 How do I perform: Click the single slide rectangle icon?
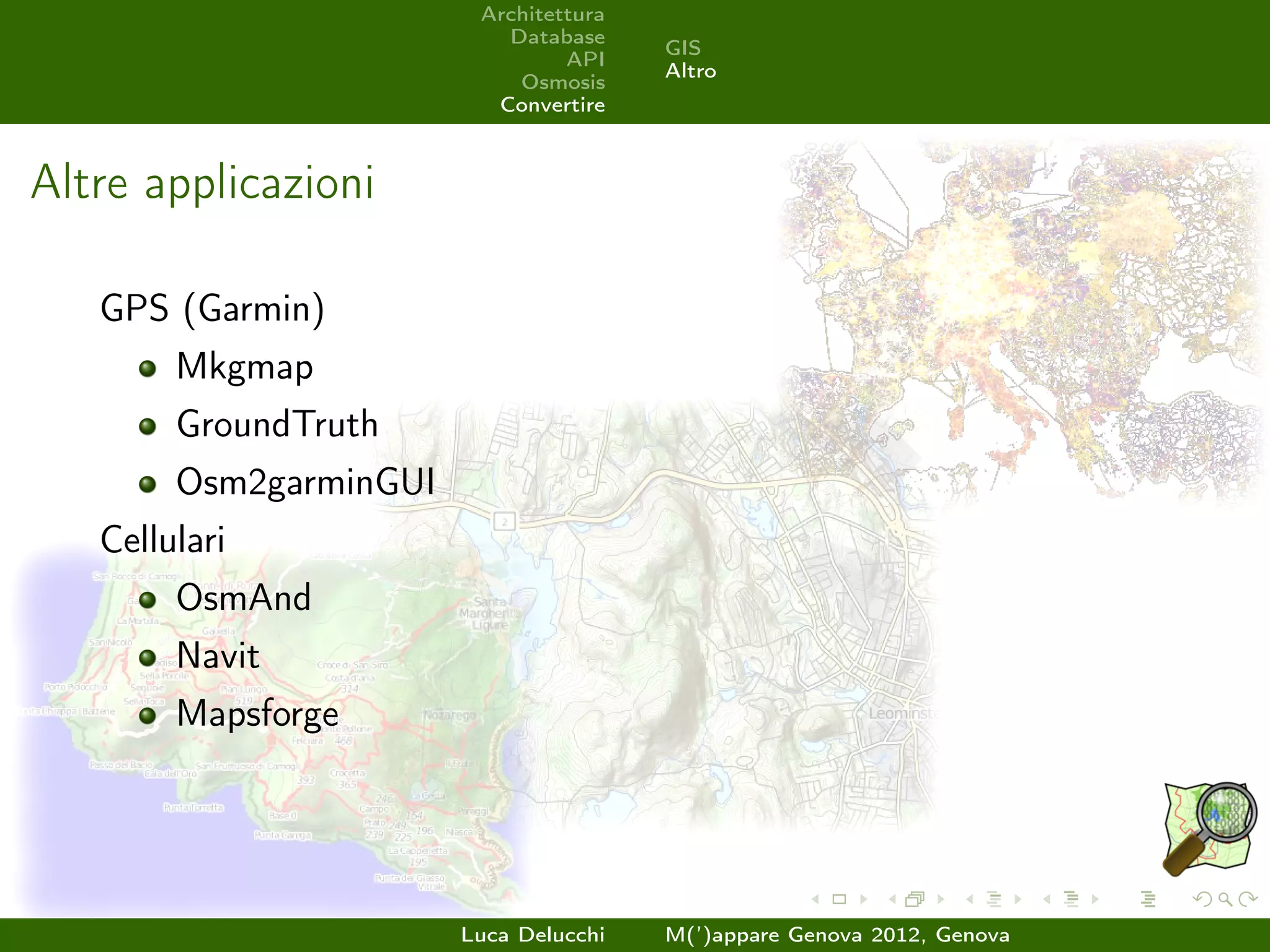[x=839, y=899]
